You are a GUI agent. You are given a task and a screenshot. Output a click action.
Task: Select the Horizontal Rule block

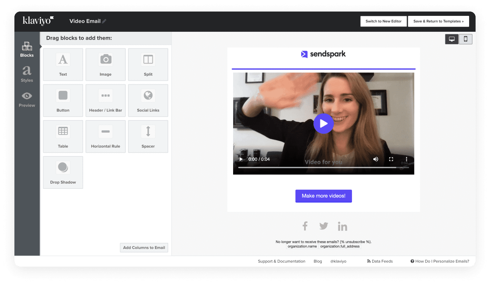(x=106, y=137)
